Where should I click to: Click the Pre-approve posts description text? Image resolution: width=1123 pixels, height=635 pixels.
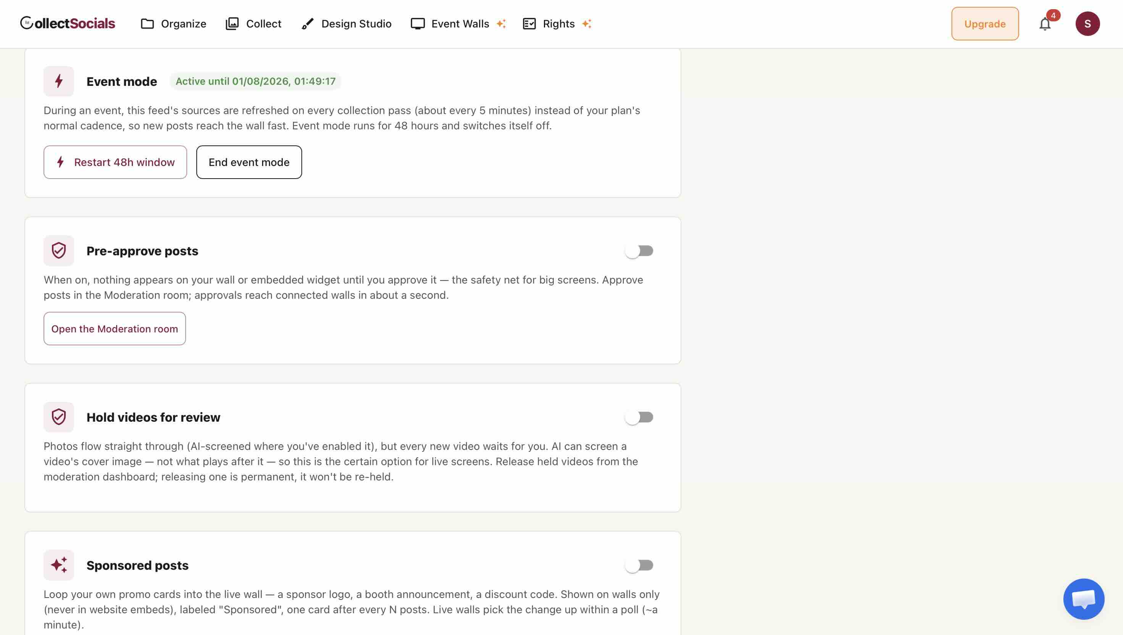tap(343, 287)
